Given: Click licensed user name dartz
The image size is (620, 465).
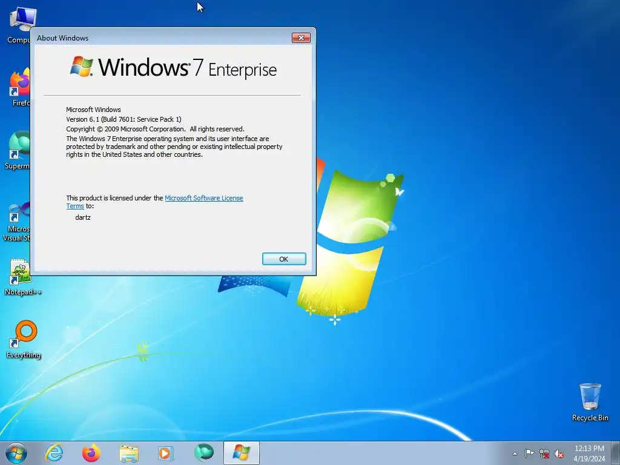Looking at the screenshot, I should (83, 217).
